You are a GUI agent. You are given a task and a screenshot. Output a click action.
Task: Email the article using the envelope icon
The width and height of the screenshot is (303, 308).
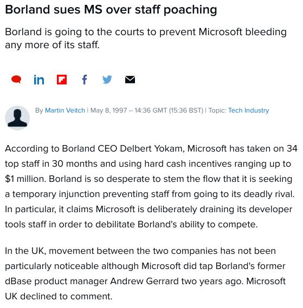(x=130, y=80)
